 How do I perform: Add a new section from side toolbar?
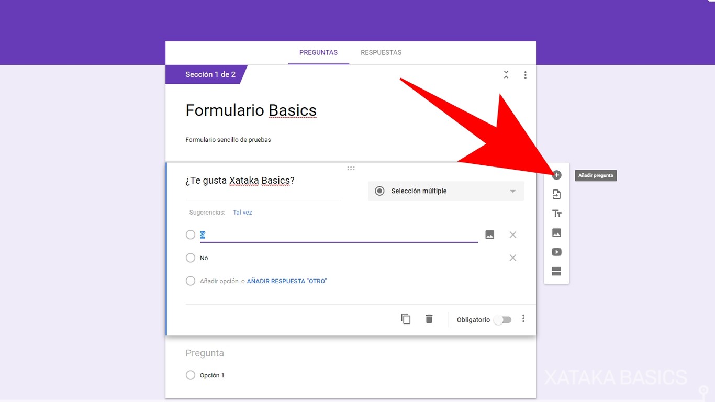click(x=556, y=271)
